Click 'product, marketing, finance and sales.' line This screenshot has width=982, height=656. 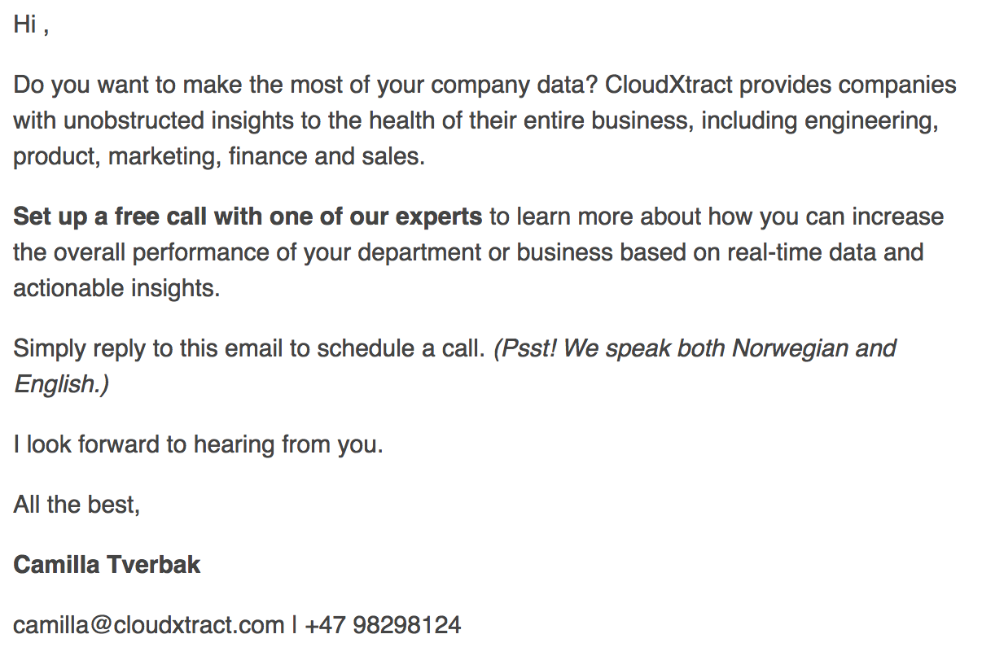[219, 156]
